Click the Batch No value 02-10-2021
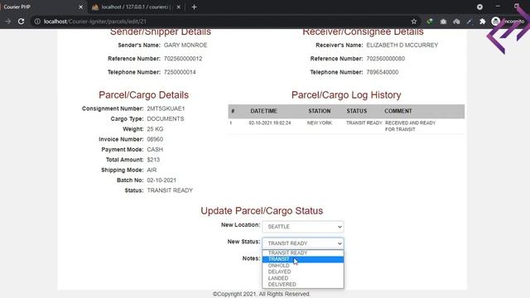 (x=161, y=180)
